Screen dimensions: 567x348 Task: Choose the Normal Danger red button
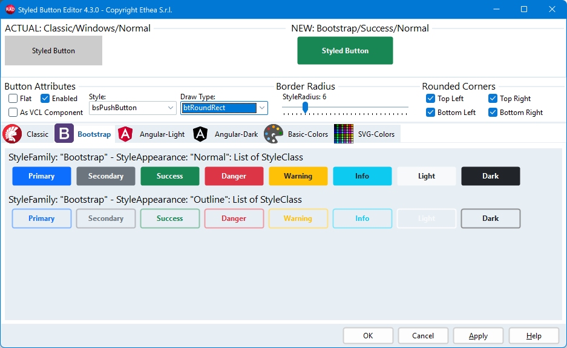[234, 176]
